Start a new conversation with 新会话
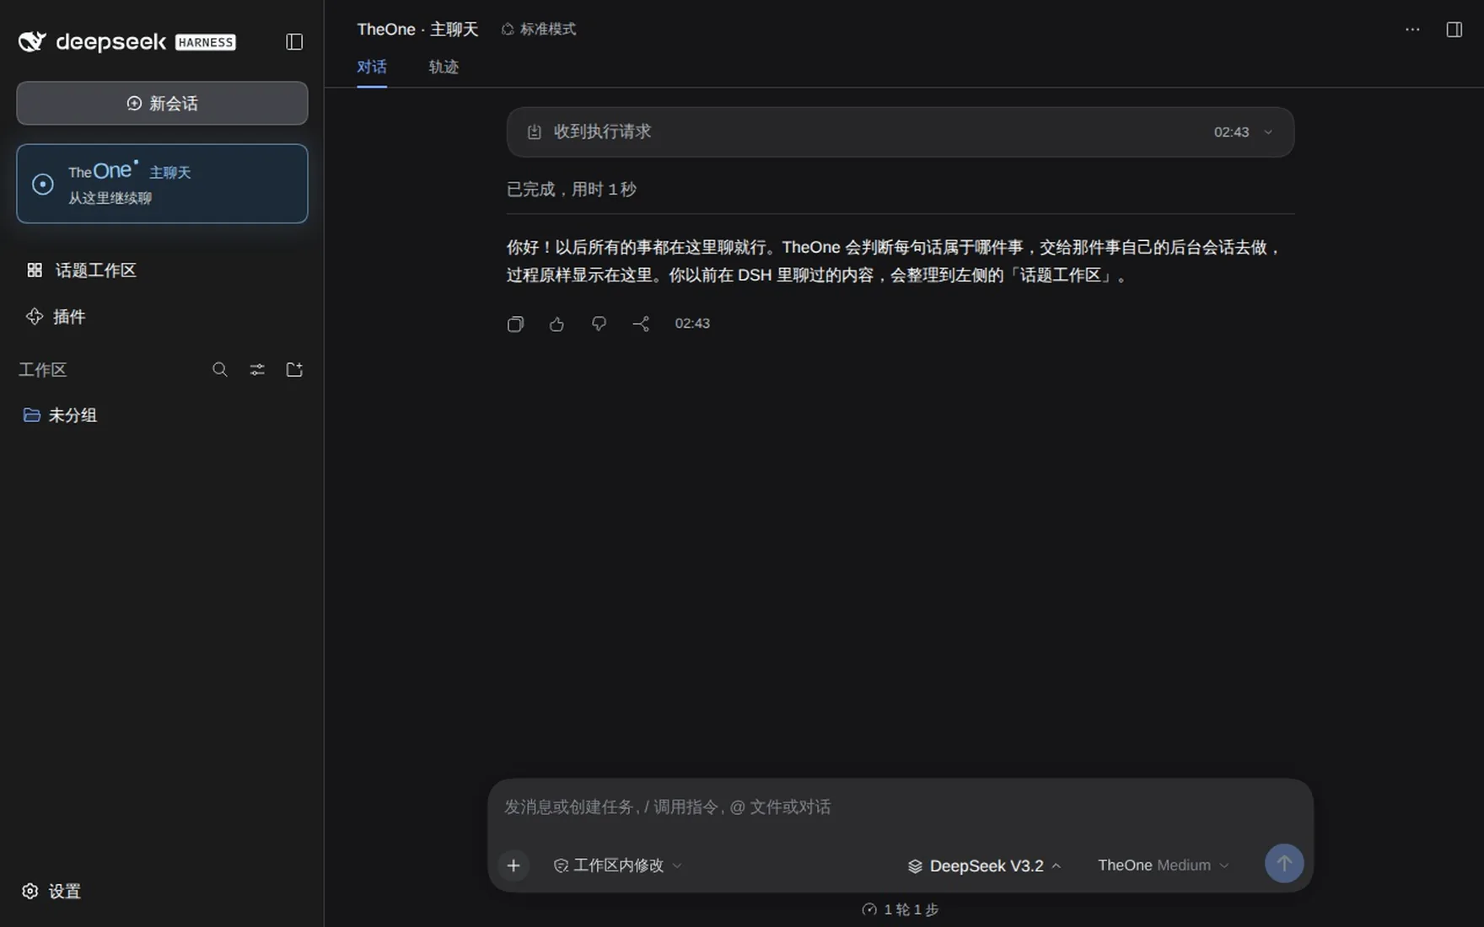 pyautogui.click(x=162, y=103)
